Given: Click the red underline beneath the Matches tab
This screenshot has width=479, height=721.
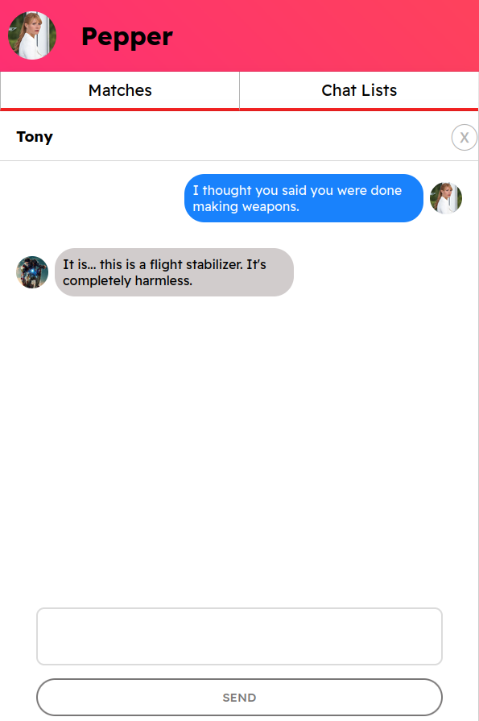Looking at the screenshot, I should (x=120, y=110).
